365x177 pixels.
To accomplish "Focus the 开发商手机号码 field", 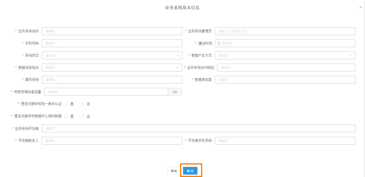I will 285,141.
